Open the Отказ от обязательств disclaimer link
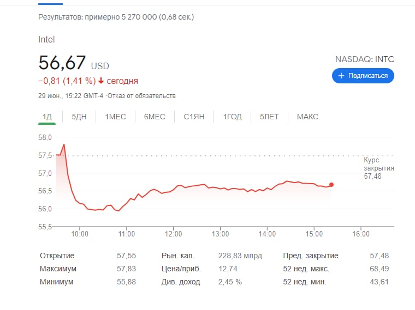This screenshot has height=310, width=415. coord(141,96)
